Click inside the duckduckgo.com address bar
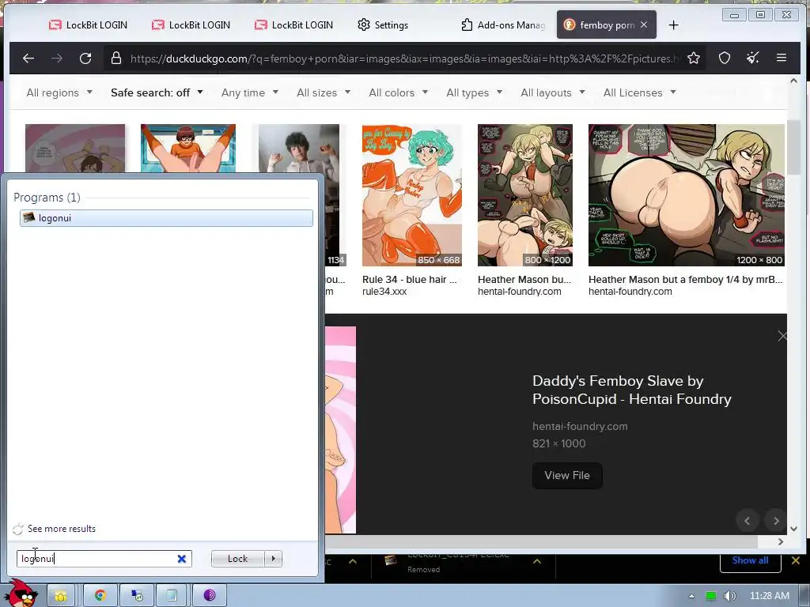This screenshot has height=607, width=810. (403, 58)
